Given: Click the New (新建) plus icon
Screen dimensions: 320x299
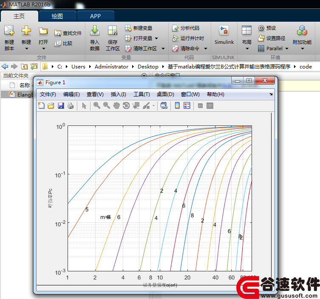Looking at the screenshot, I should [26, 31].
